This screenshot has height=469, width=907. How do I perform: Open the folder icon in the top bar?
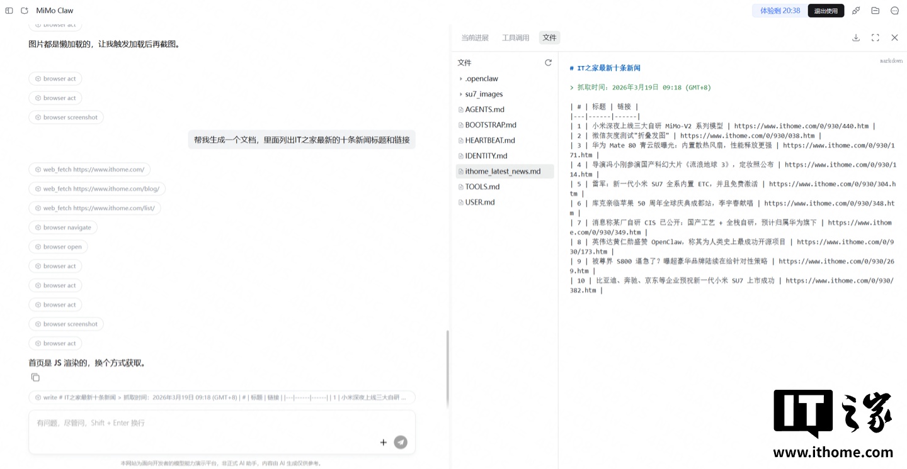[x=876, y=11]
